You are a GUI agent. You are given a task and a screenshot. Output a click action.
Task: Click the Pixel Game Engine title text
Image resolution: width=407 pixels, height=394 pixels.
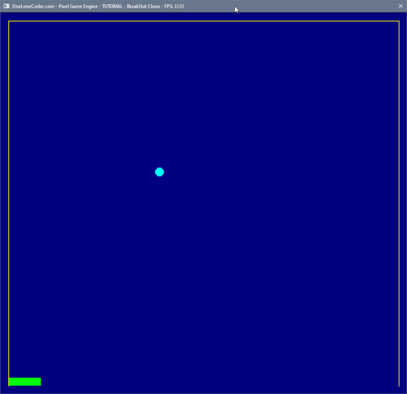pyautogui.click(x=78, y=6)
